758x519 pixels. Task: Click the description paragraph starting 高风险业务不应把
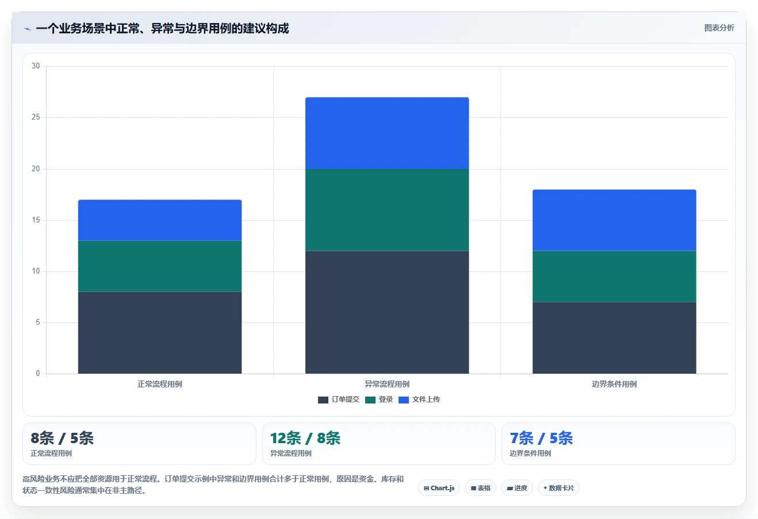click(213, 485)
